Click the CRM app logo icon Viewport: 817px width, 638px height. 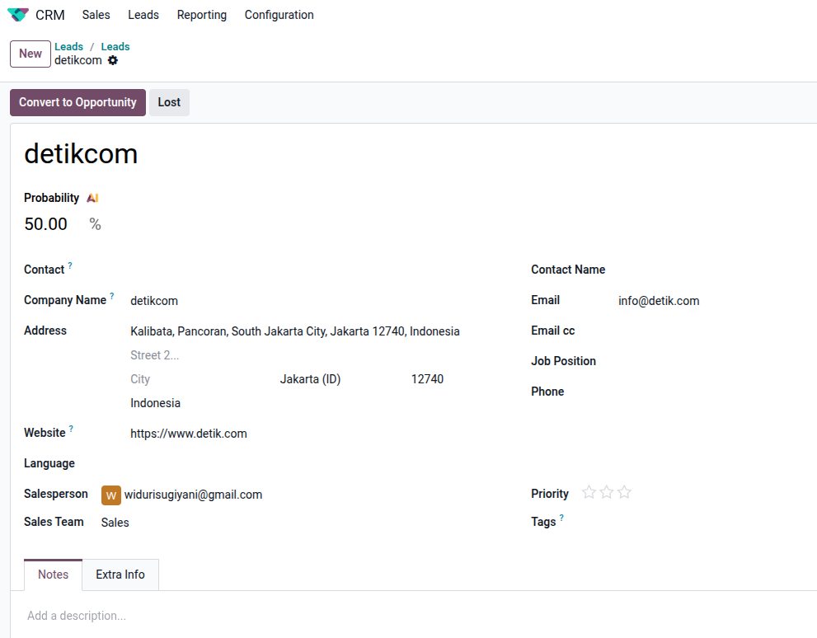[17, 15]
